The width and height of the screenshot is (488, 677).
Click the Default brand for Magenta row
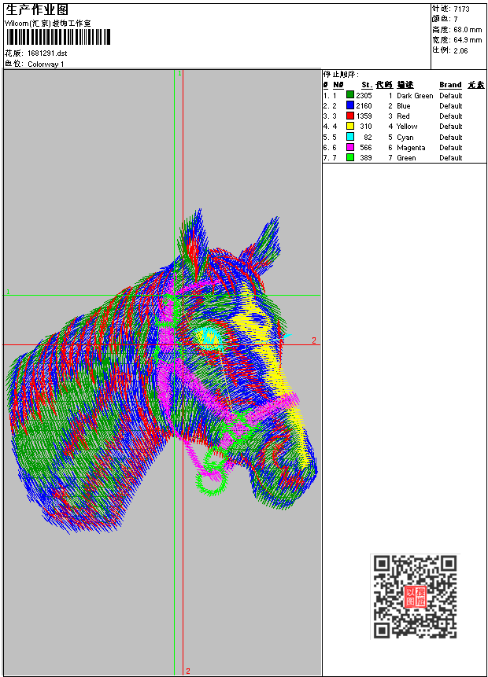(x=451, y=148)
